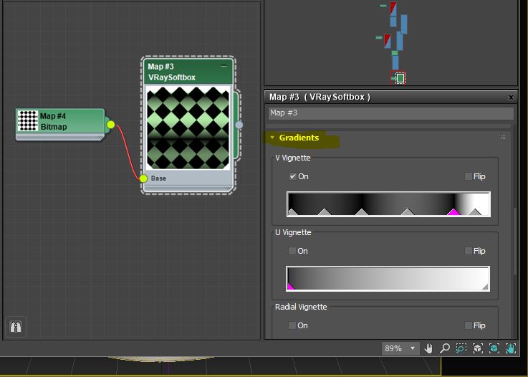Click Pan to Selected teal hand icon
The width and height of the screenshot is (528, 377).
point(511,348)
